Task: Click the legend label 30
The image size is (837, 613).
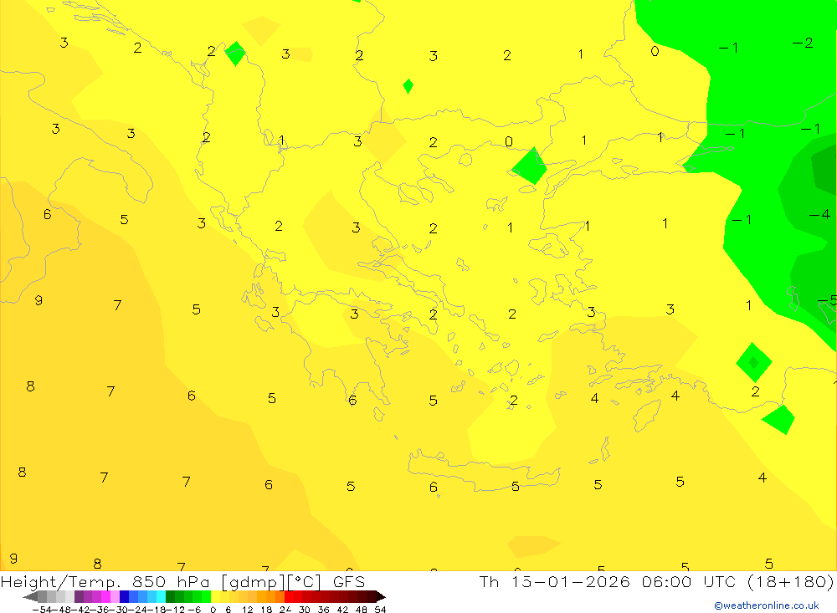Action: [x=305, y=610]
